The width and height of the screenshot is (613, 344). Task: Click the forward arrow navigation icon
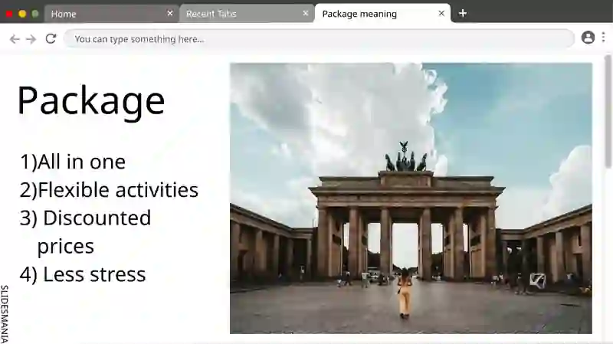(x=31, y=39)
